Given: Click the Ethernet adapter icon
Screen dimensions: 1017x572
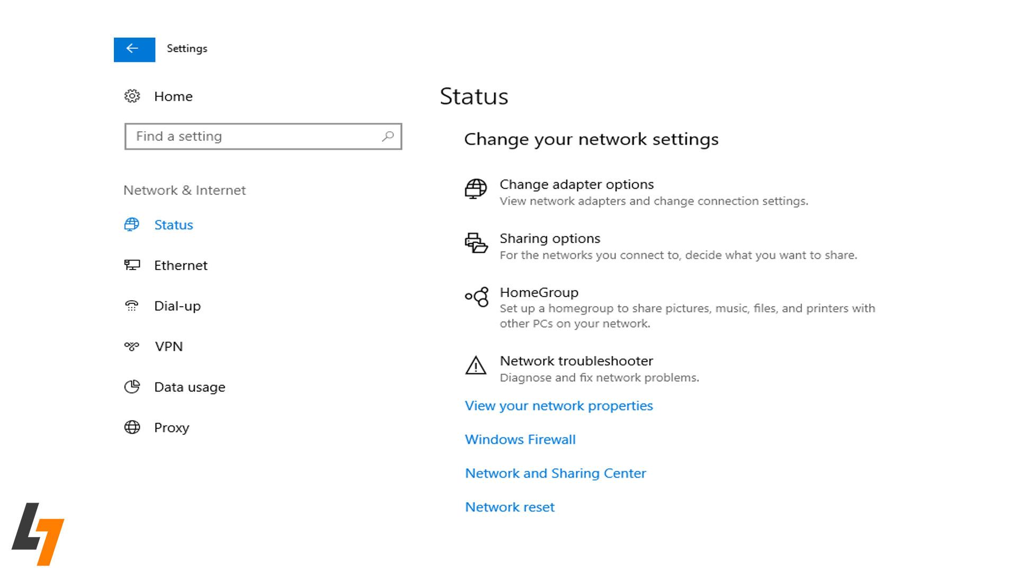Looking at the screenshot, I should click(132, 265).
